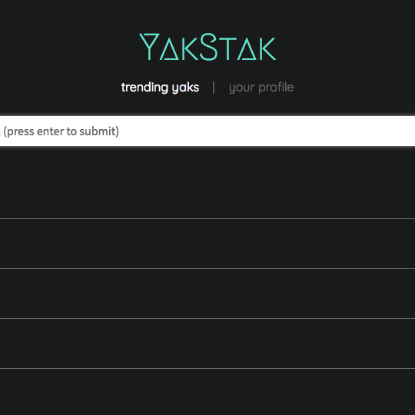Click the lowest horizontal divider line
Image resolution: width=415 pixels, height=415 pixels.
[207, 368]
